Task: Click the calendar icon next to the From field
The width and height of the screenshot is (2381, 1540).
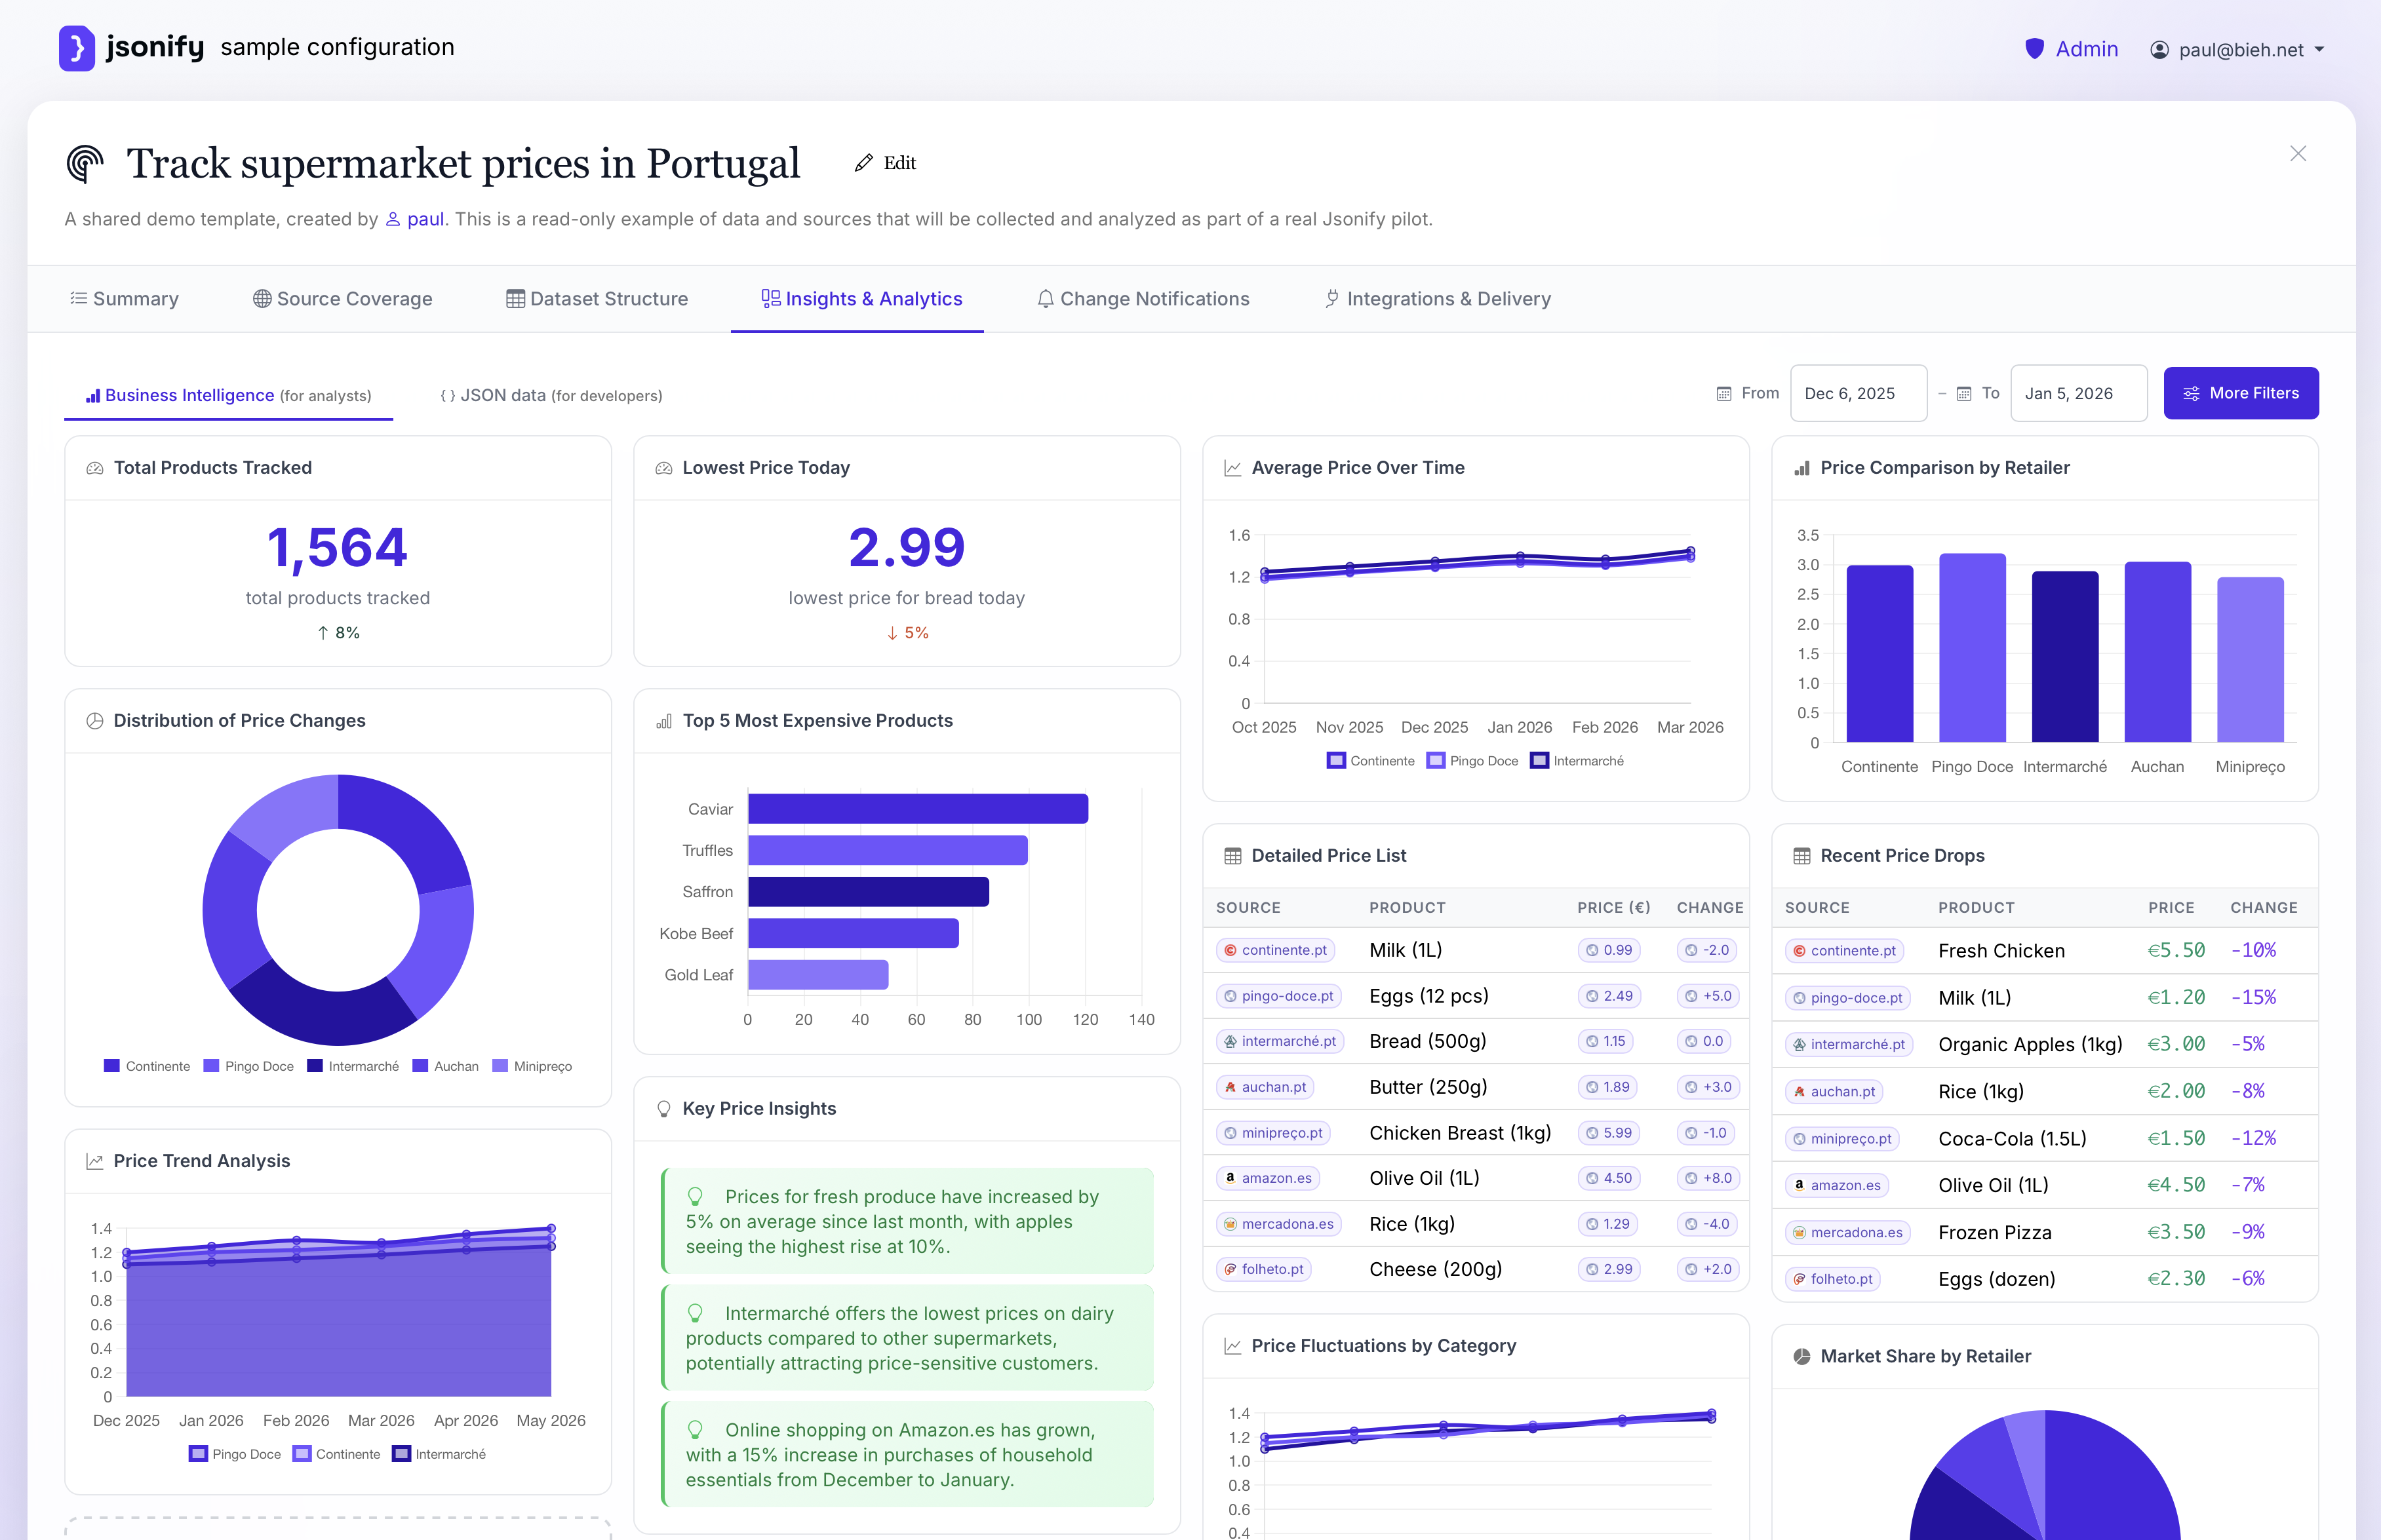Action: click(x=1723, y=393)
